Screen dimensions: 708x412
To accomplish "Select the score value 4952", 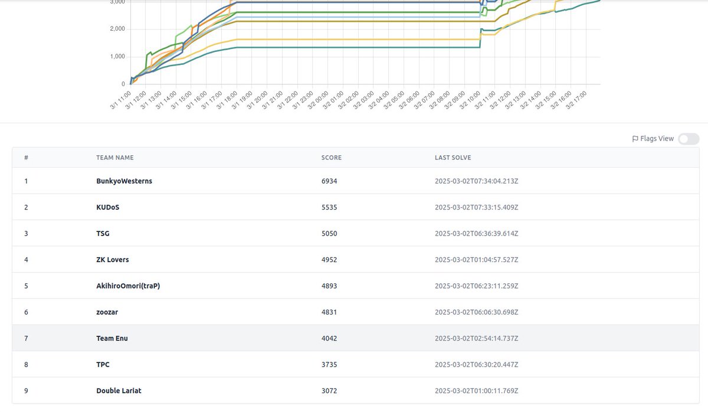I will coord(329,260).
